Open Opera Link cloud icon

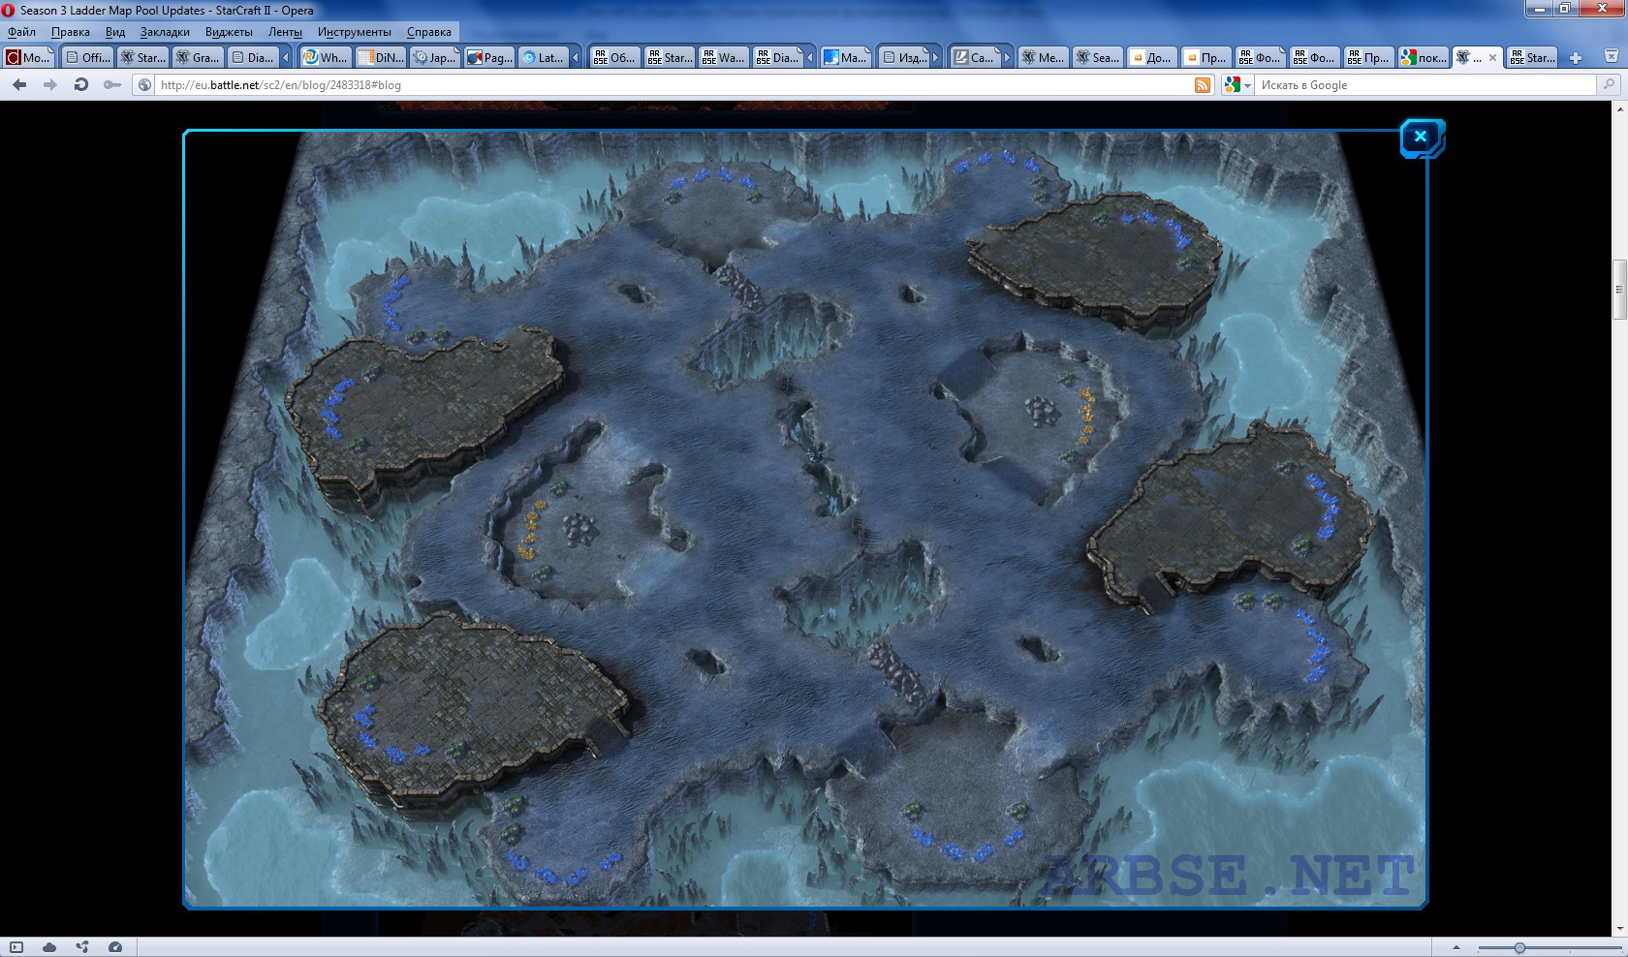coord(49,947)
